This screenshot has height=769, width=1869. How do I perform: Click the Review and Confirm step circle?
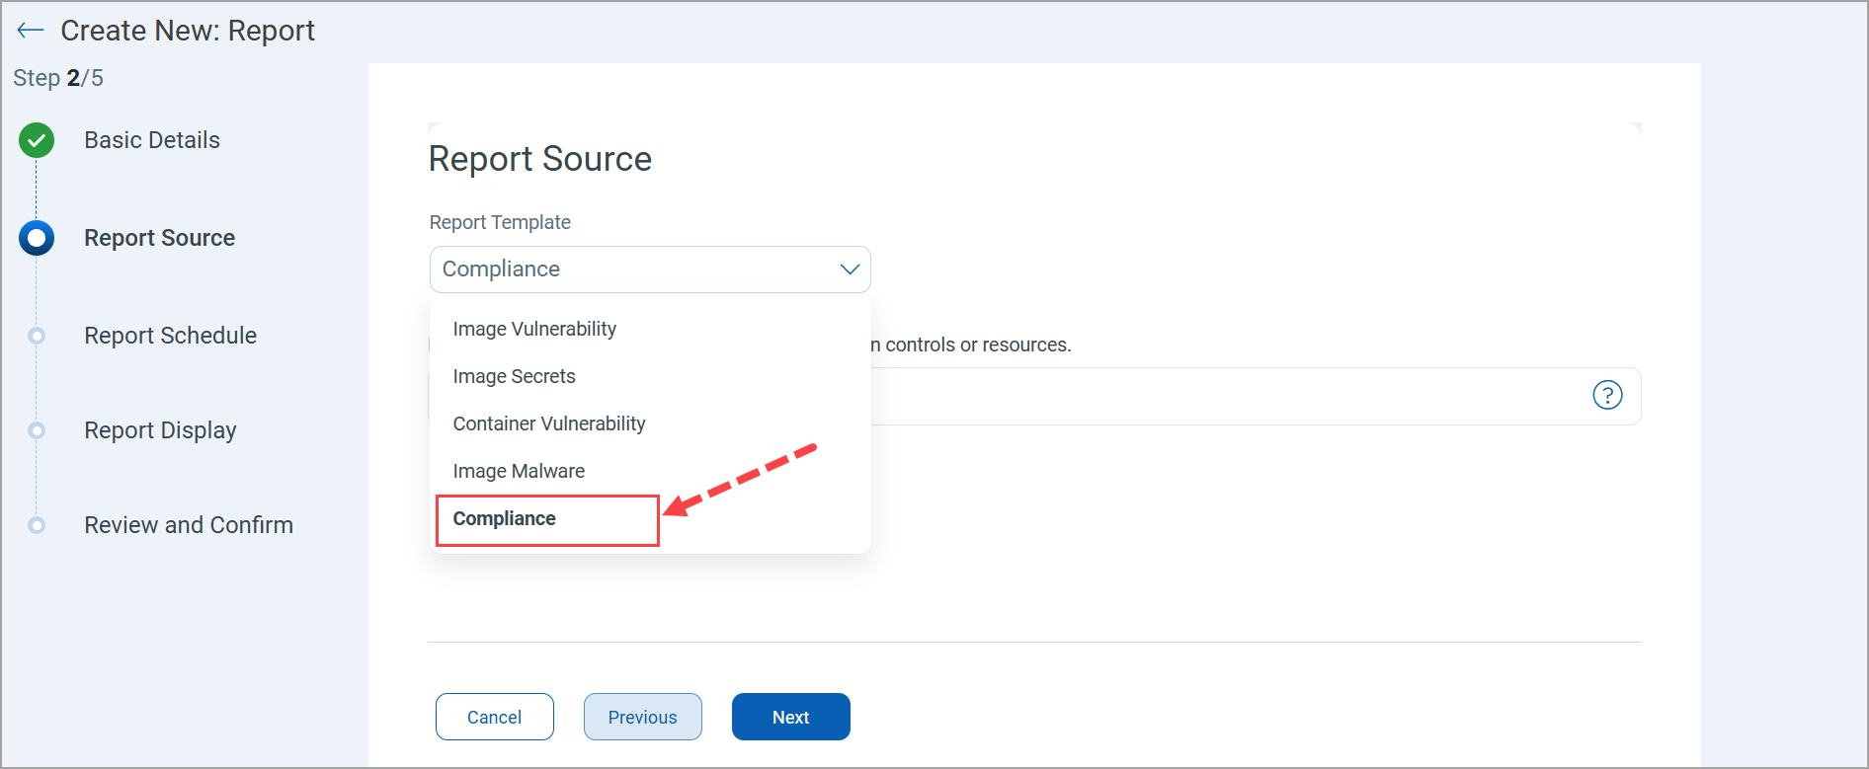tap(37, 525)
